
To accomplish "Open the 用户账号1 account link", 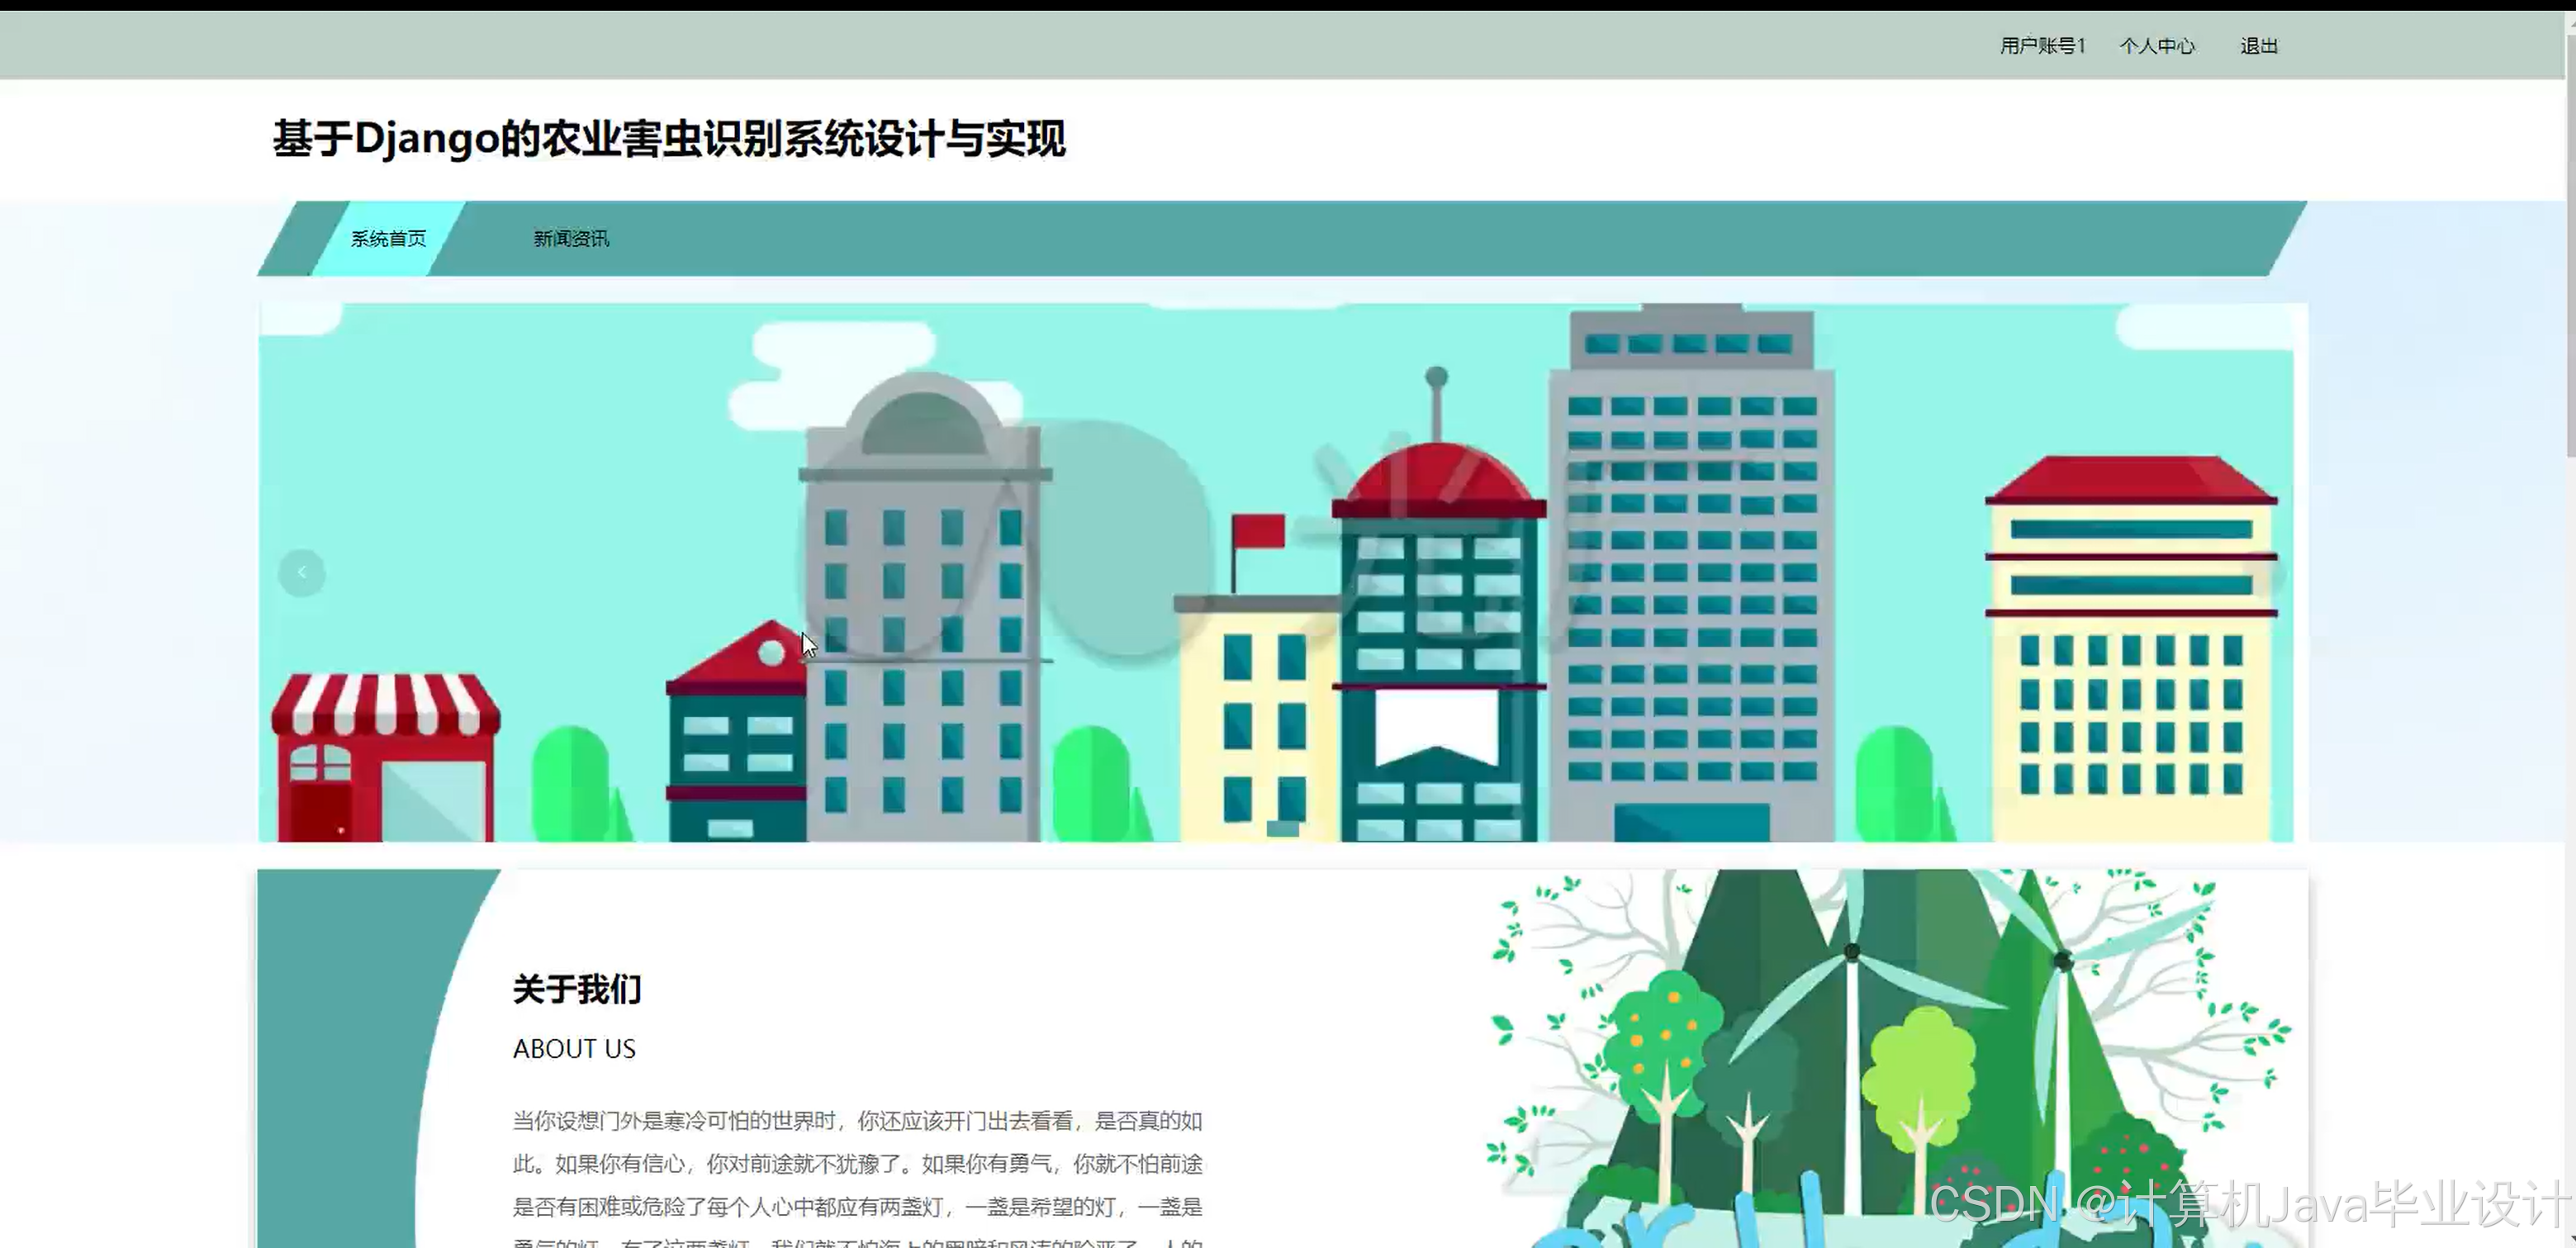I will (2042, 46).
